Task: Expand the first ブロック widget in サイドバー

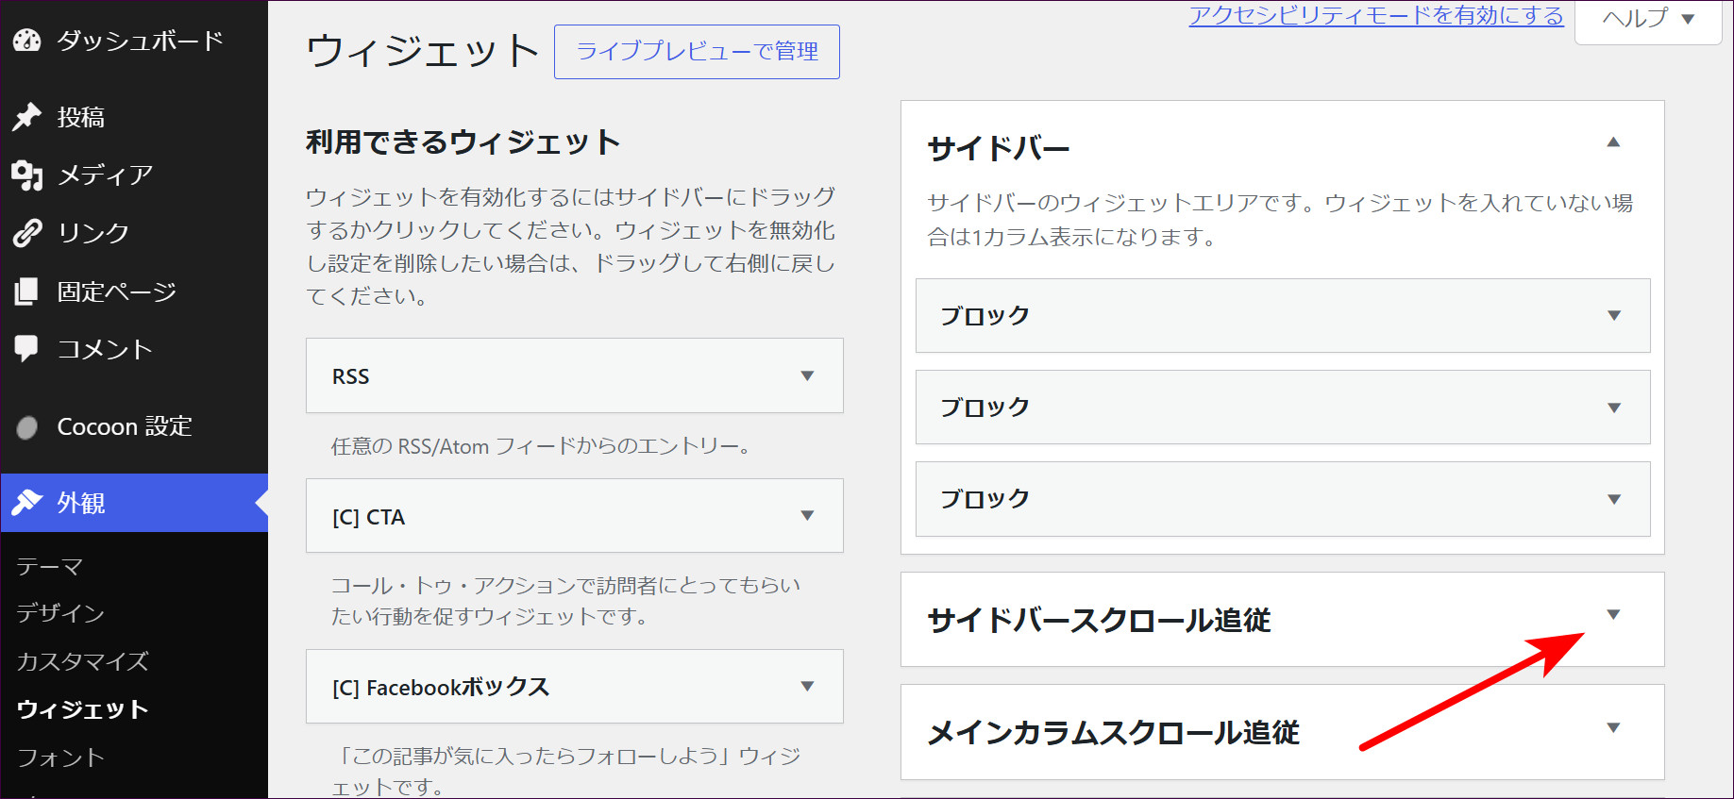Action: (1614, 315)
